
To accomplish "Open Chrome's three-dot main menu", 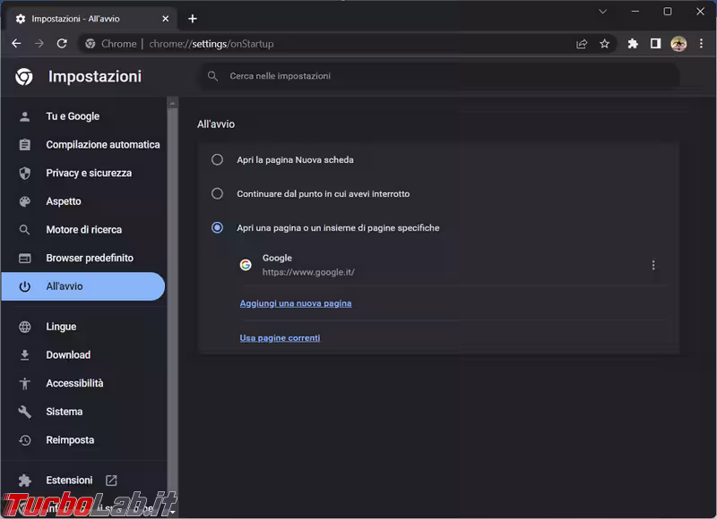I will (x=701, y=43).
